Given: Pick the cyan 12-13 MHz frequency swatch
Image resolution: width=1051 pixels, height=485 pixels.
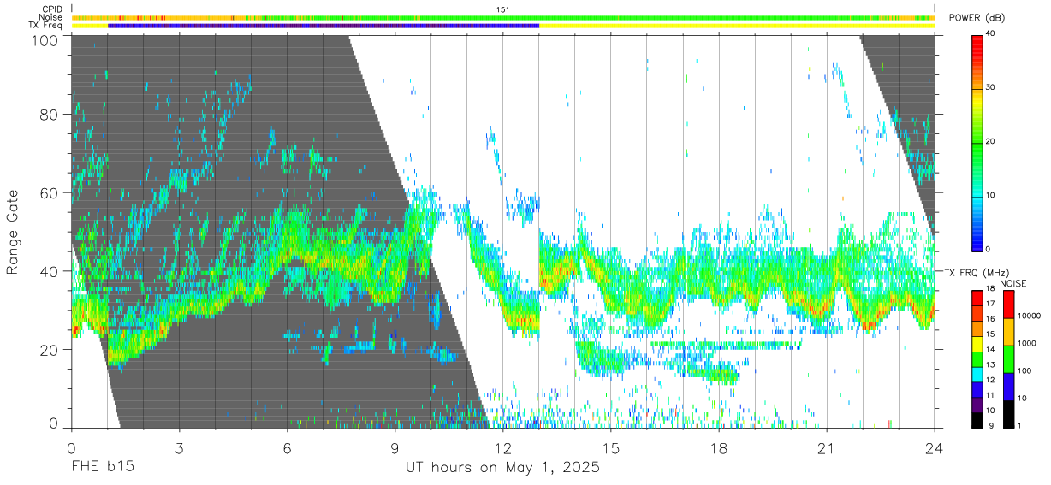Looking at the screenshot, I should [x=977, y=373].
